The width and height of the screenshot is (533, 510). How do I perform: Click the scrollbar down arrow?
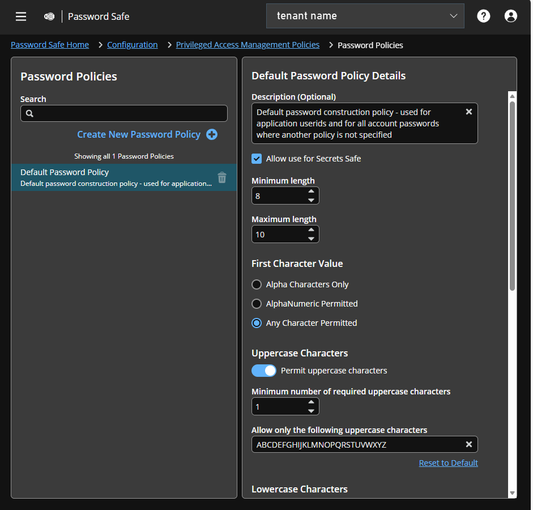[512, 493]
